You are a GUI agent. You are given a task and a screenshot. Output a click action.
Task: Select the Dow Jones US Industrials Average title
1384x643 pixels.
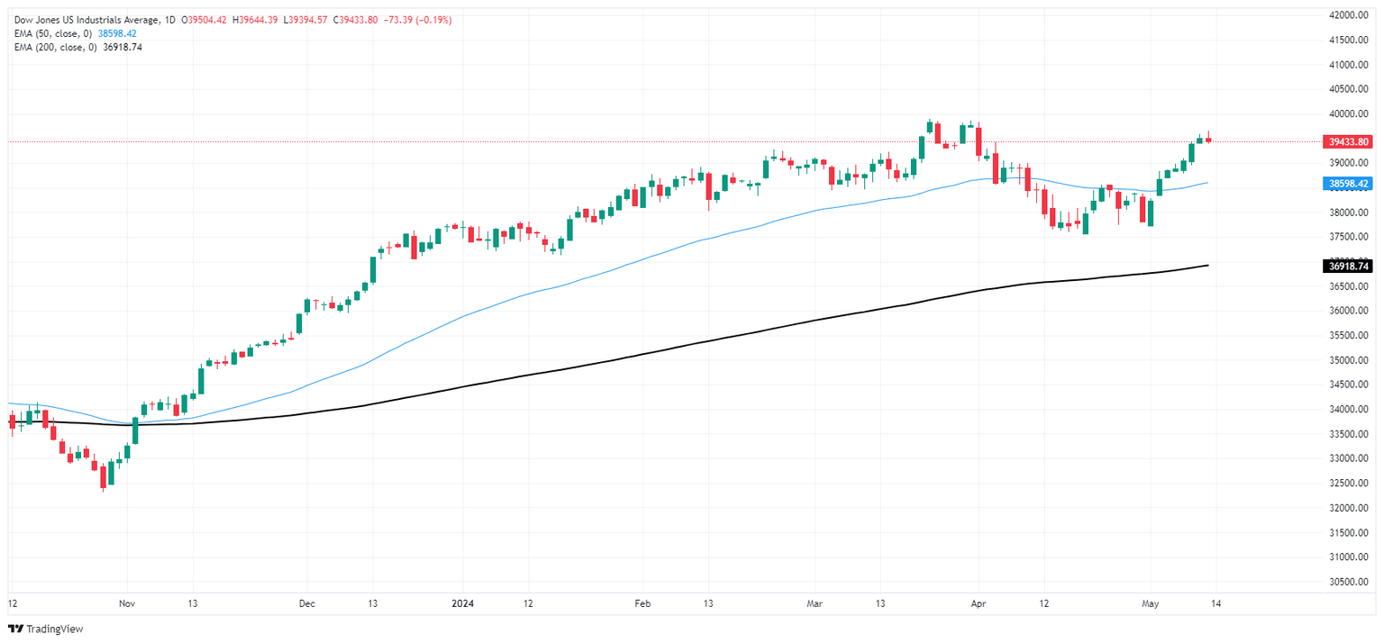(x=88, y=20)
